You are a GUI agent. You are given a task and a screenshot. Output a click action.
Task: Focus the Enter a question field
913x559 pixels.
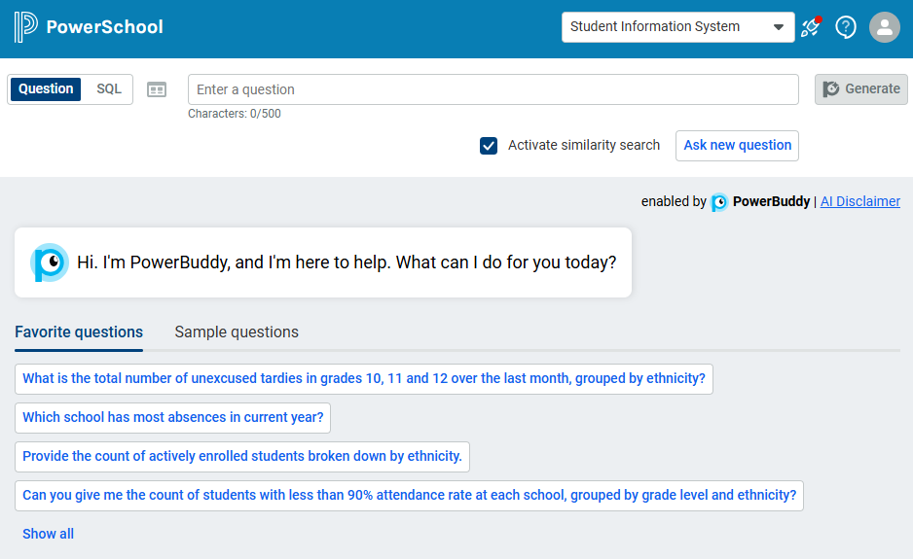click(493, 89)
